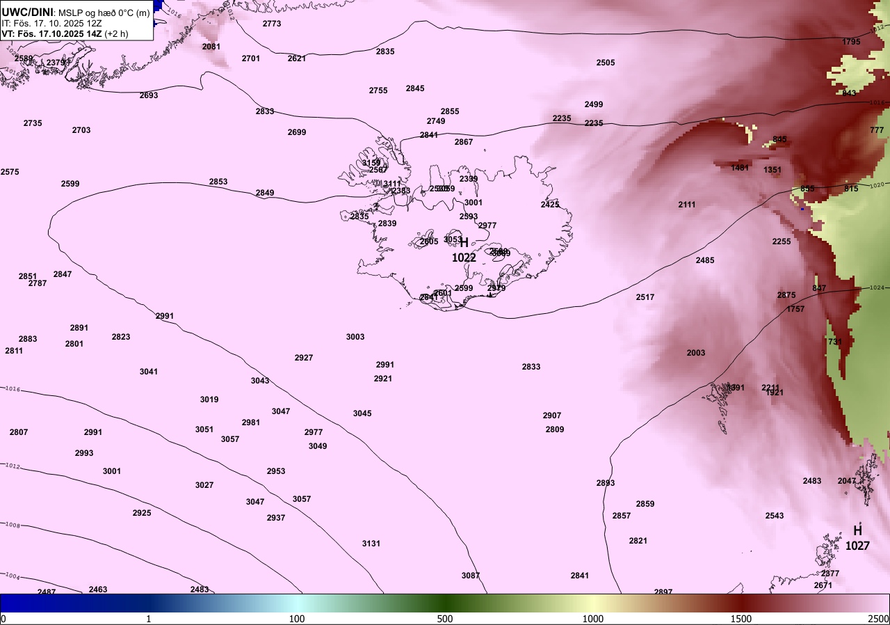Image resolution: width=890 pixels, height=625 pixels.
Task: Select the 2847 value
Action: tap(63, 274)
